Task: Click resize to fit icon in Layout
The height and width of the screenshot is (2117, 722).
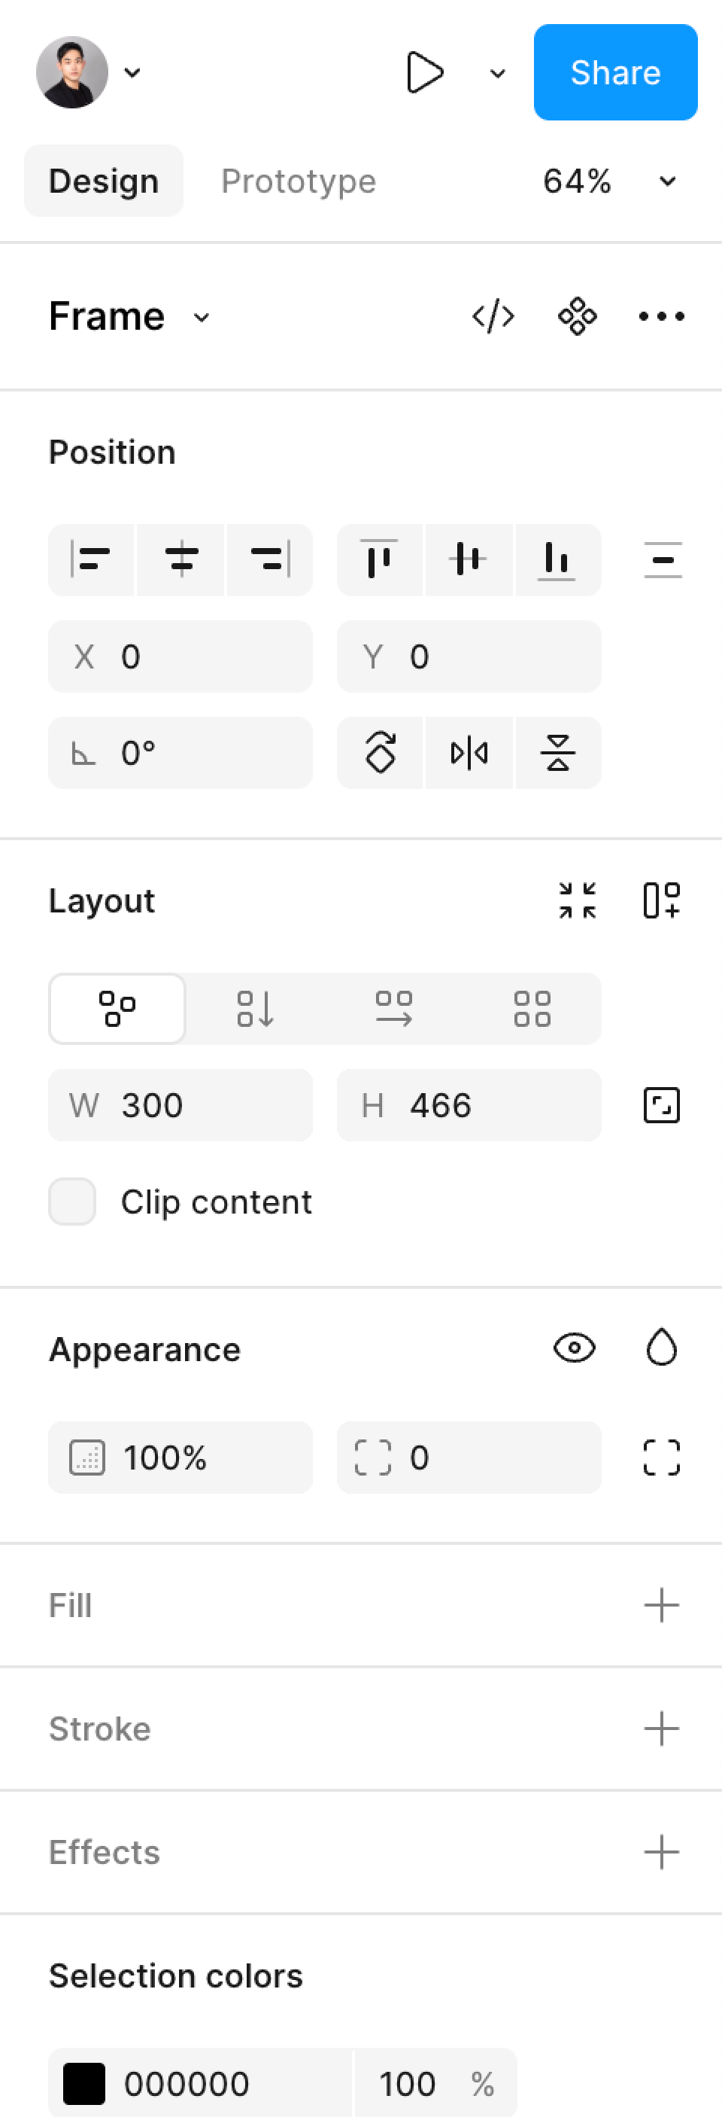Action: pyautogui.click(x=577, y=900)
